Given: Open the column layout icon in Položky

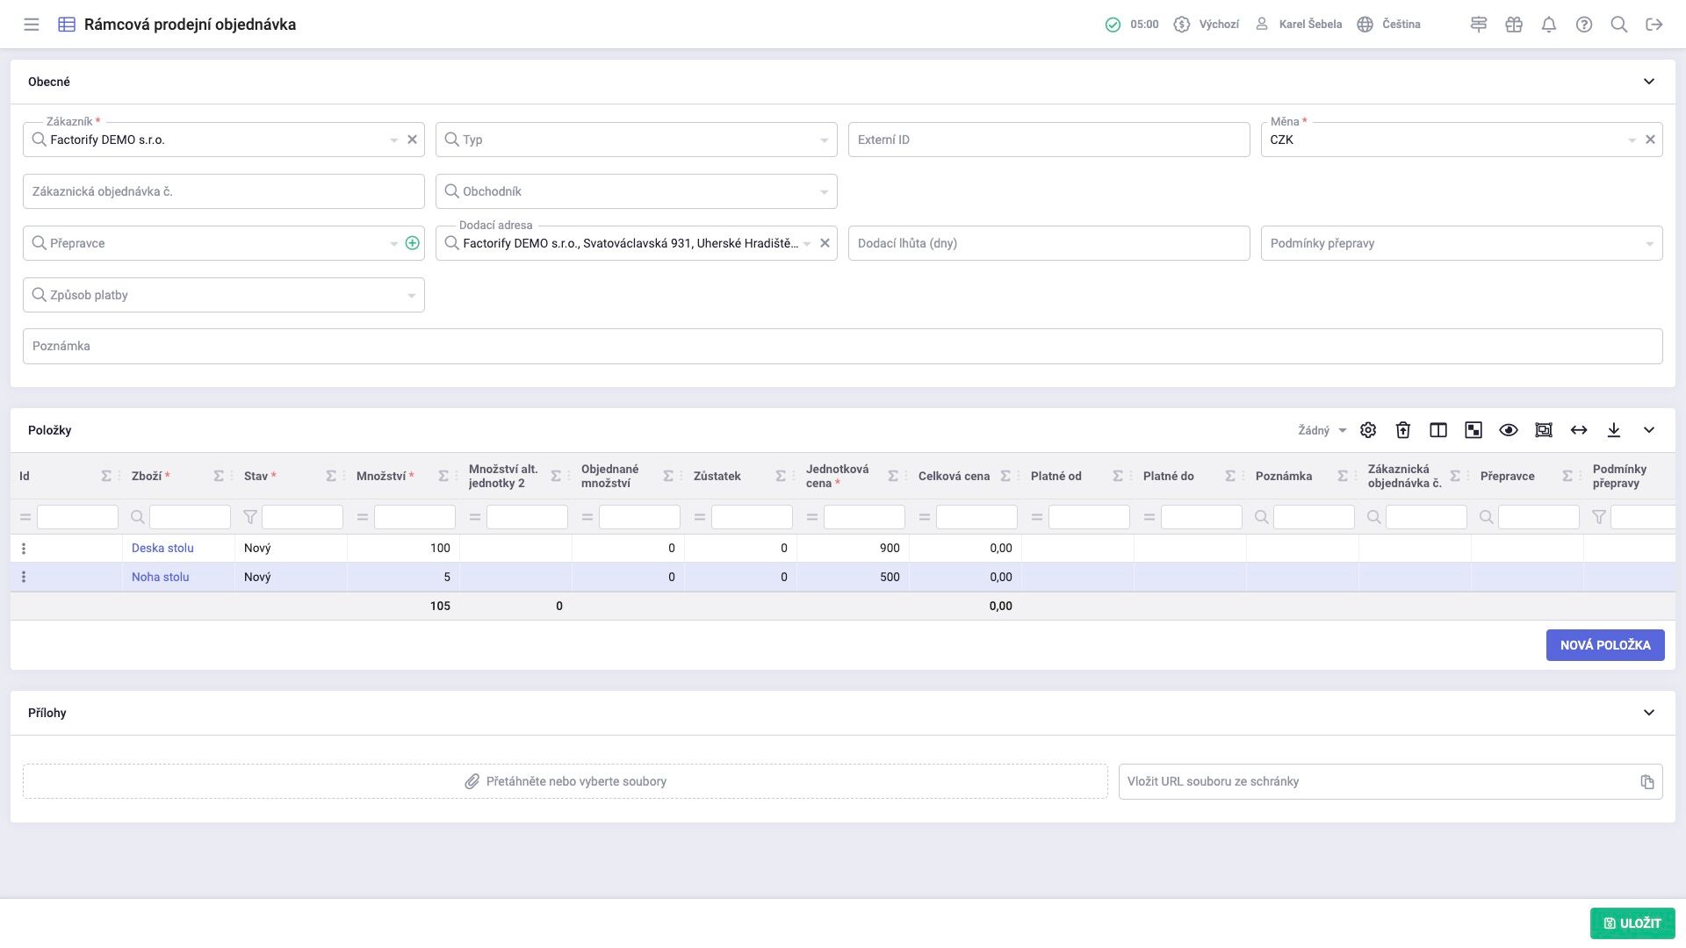Looking at the screenshot, I should click(1438, 430).
